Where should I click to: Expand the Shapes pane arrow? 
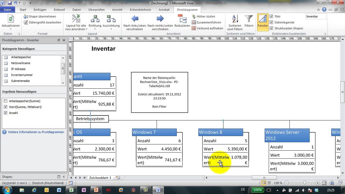click(64, 177)
